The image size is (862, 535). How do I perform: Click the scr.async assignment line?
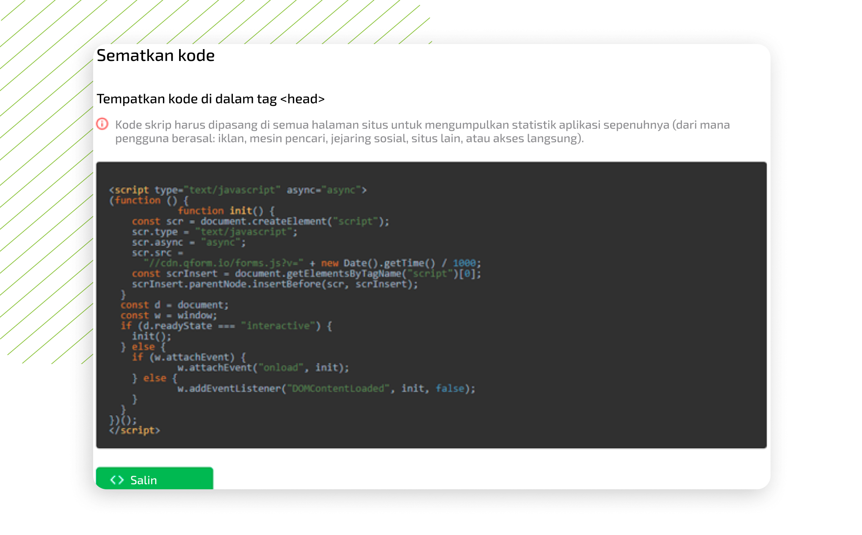click(x=188, y=243)
